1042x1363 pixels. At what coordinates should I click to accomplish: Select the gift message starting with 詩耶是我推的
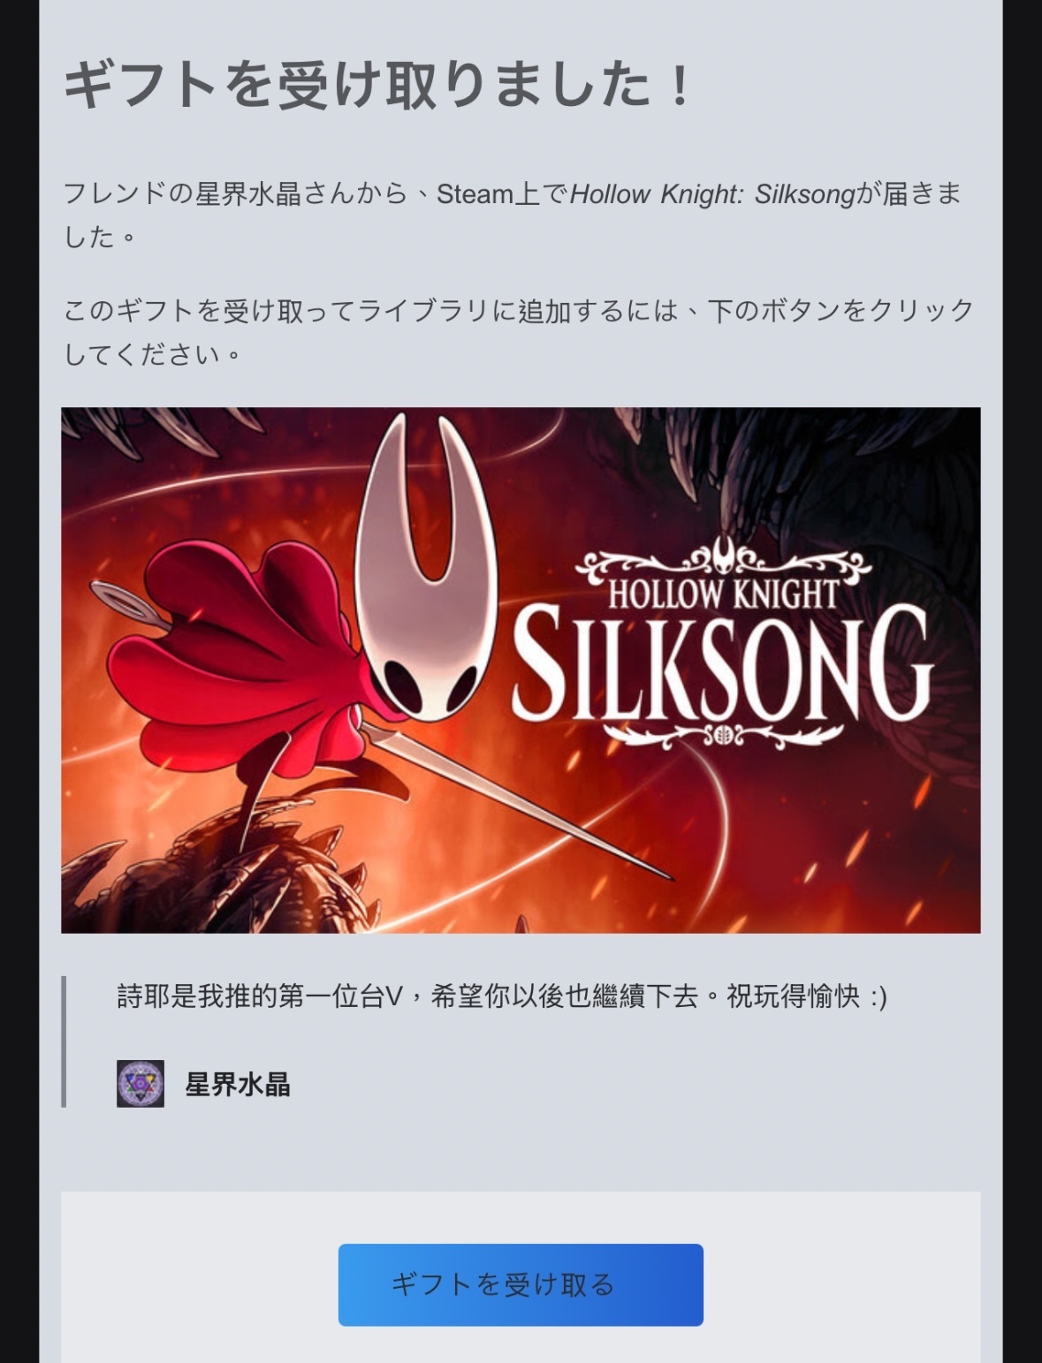pos(502,996)
